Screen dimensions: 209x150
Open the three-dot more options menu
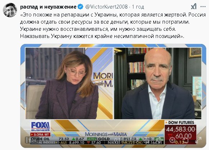(203, 6)
